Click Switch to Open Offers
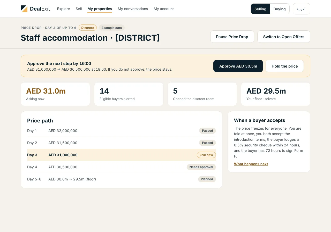 [x=284, y=37]
